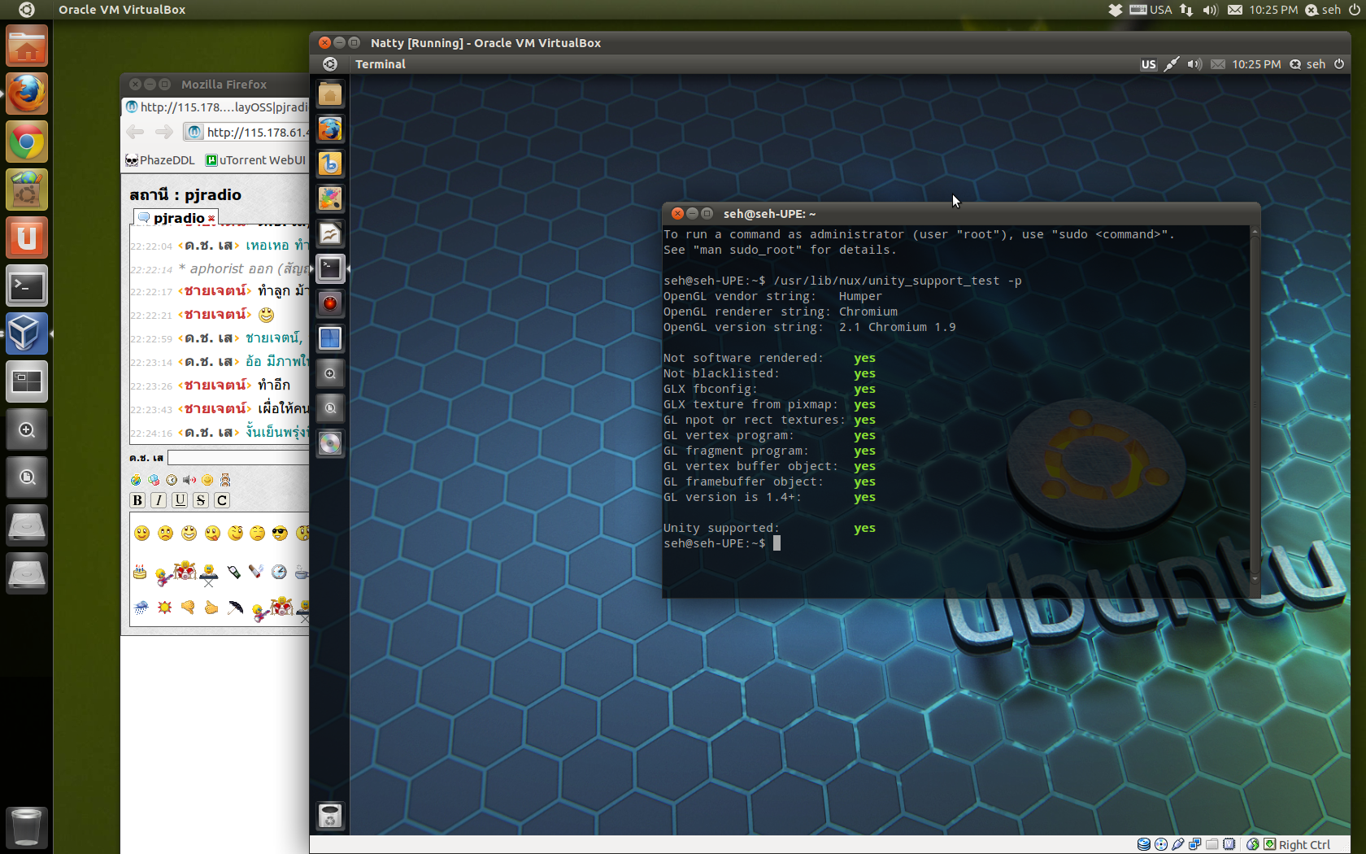Go back in Firefox
The image size is (1366, 854).
pos(135,132)
